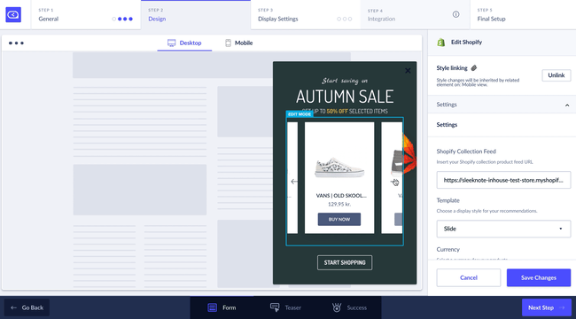Image resolution: width=576 pixels, height=319 pixels.
Task: Open the three-dots options menu
Action: point(16,43)
